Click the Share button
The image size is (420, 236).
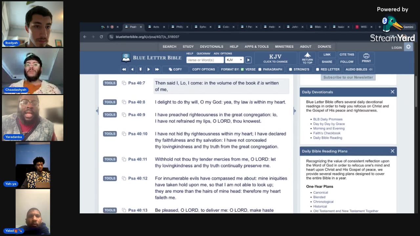click(327, 62)
